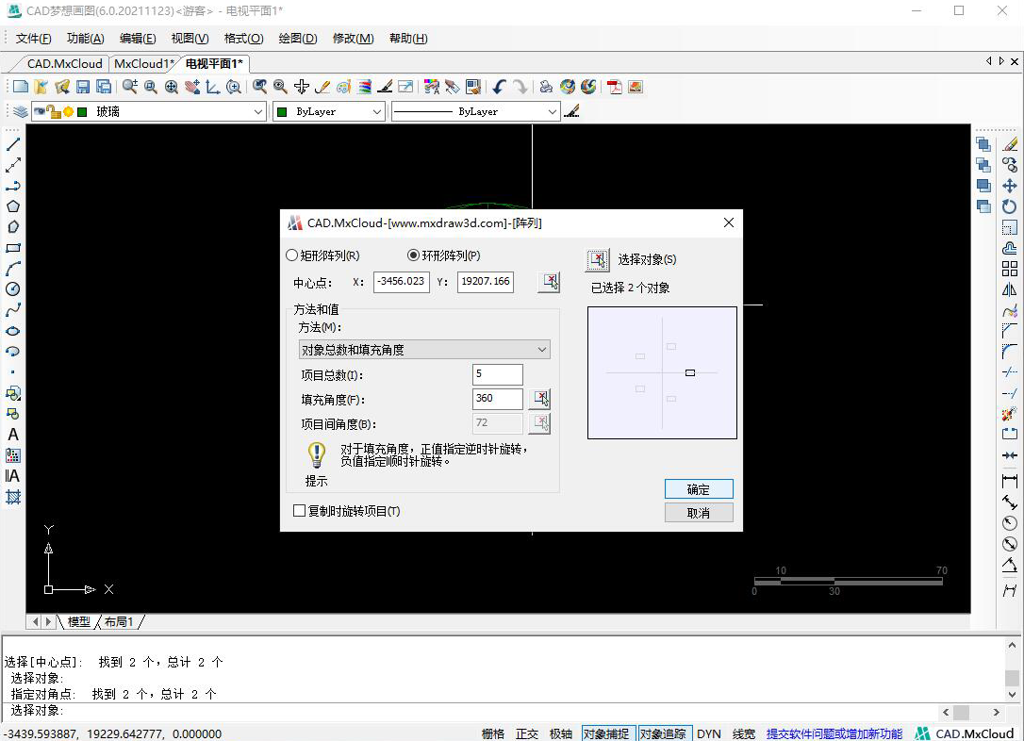This screenshot has height=741, width=1024.
Task: Select the 环形阵列 radio option
Action: coord(413,255)
